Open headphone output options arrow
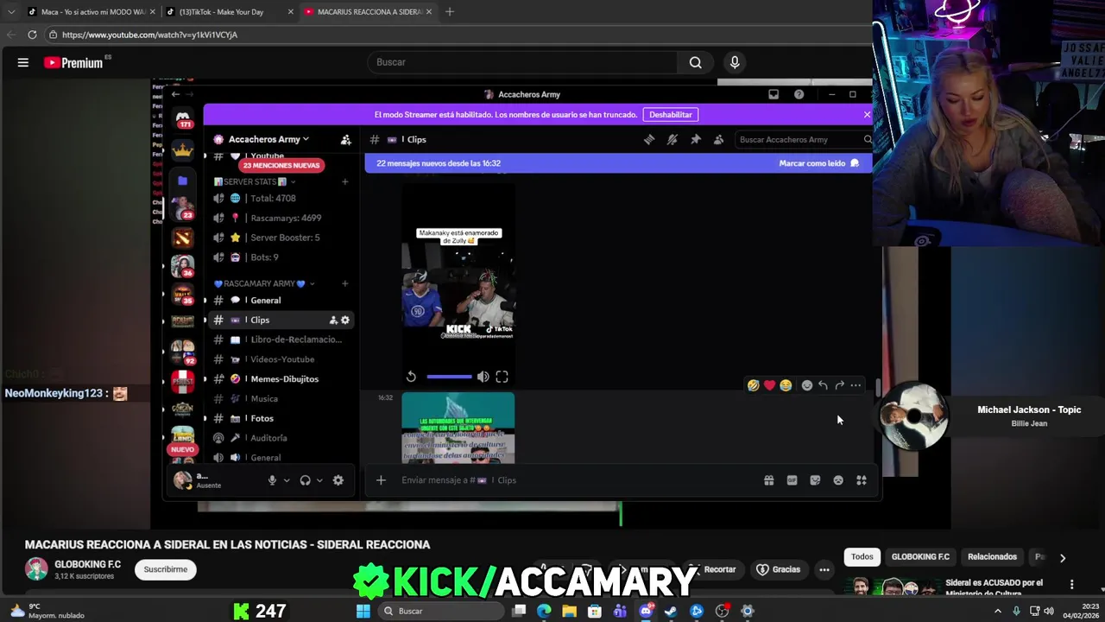This screenshot has width=1105, height=622. tap(319, 480)
